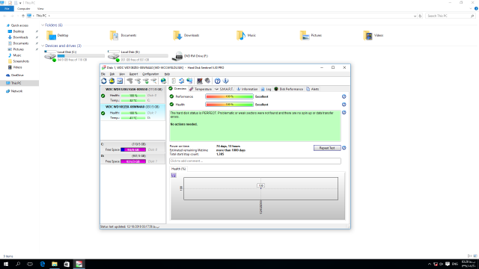Open the DVD RW Drive in This PC
The width and height of the screenshot is (479, 269).
(x=189, y=56)
